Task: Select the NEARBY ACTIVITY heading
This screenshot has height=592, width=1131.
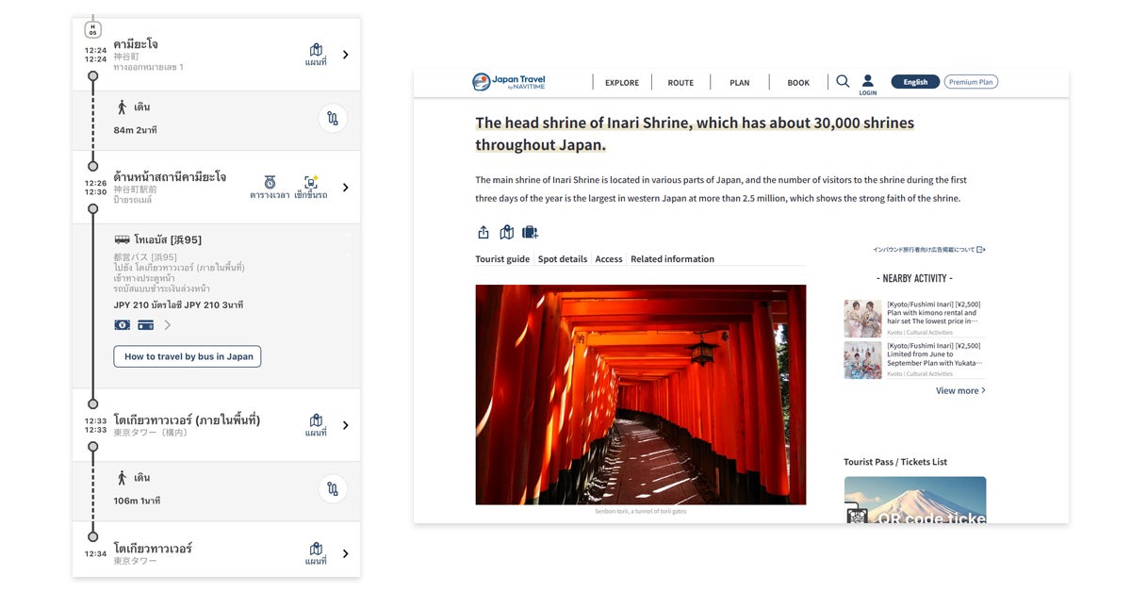Action: 914,278
